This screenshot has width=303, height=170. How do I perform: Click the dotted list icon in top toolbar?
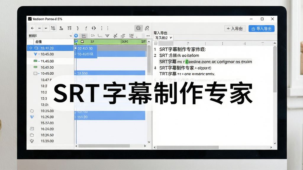(x=70, y=28)
